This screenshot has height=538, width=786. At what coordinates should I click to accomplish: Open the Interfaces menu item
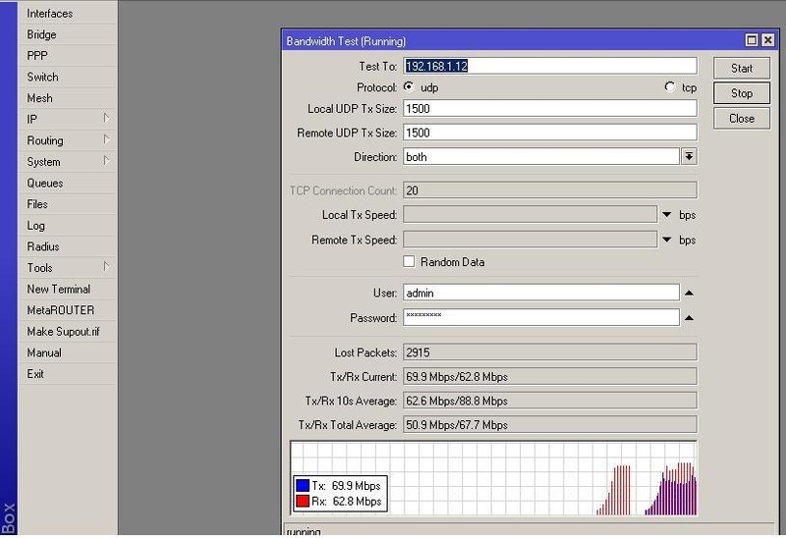point(49,14)
